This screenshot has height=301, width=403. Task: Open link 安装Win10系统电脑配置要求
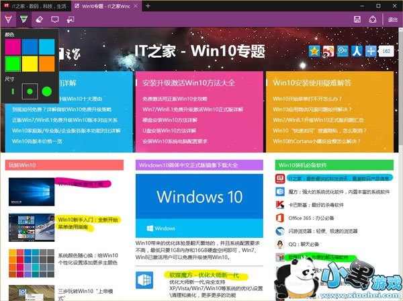tap(175, 141)
